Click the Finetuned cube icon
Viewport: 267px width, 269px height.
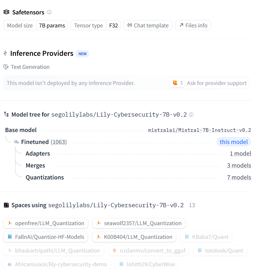[16, 142]
